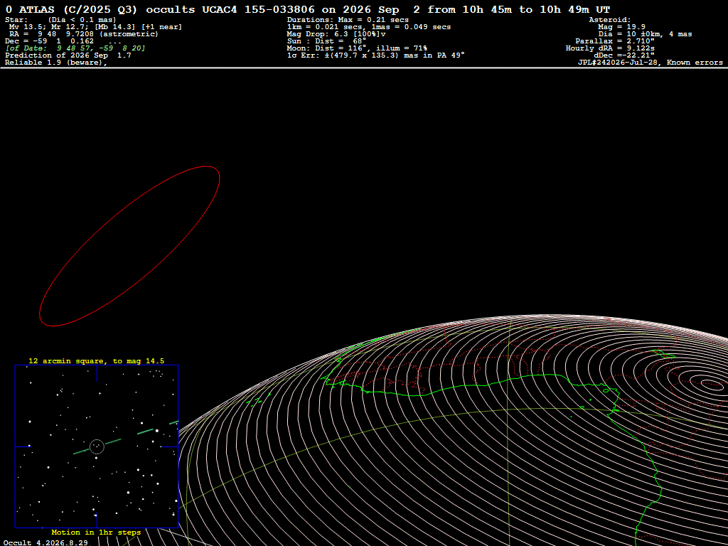Viewport: 728px width, 546px height.
Task: Click the 'Asteroid:' heading at top right
Action: [609, 20]
